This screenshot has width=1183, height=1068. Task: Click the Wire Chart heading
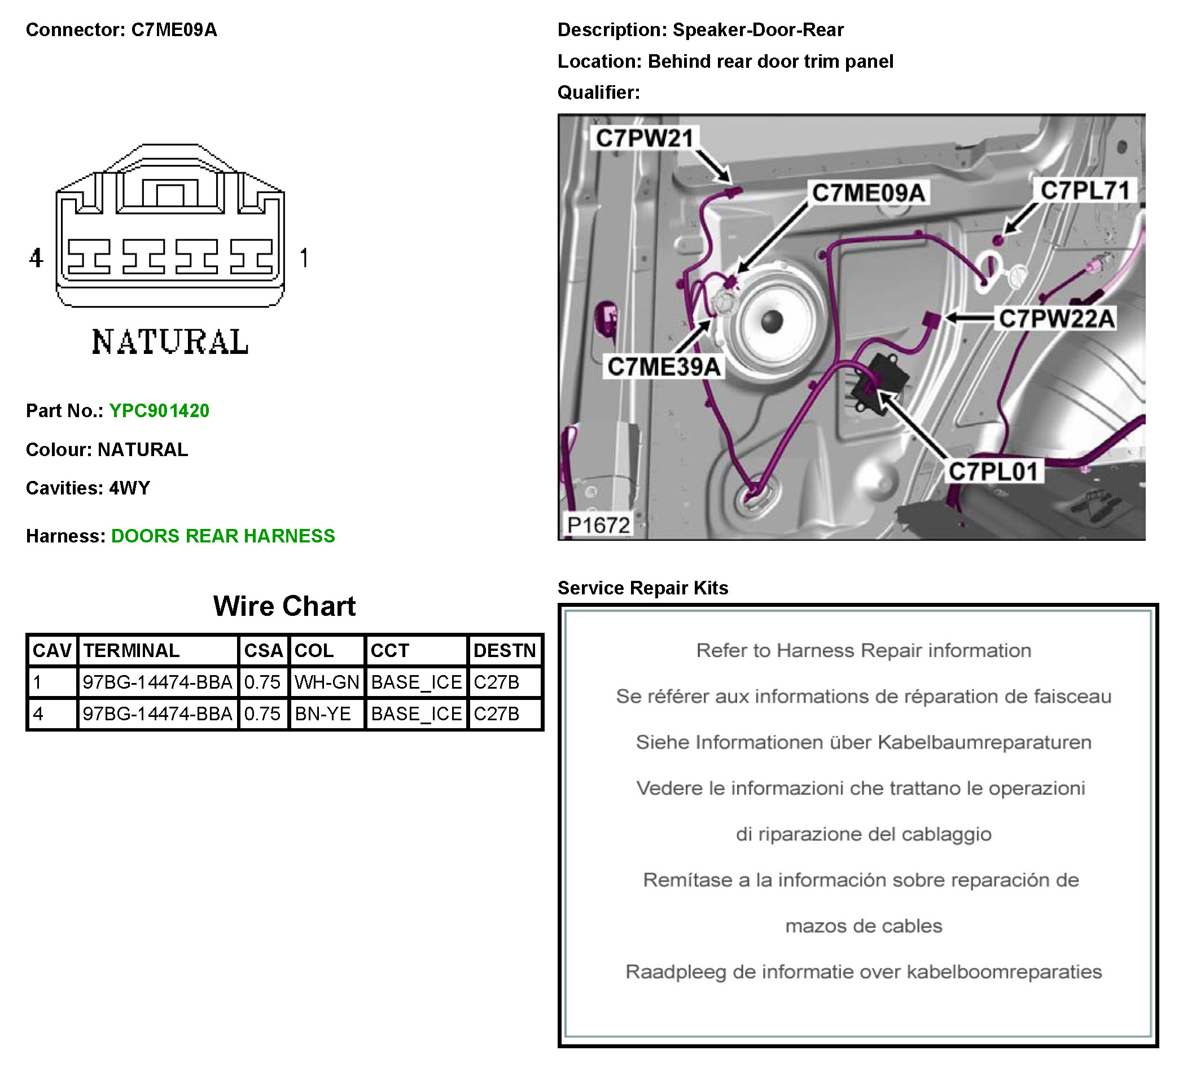pos(284,606)
